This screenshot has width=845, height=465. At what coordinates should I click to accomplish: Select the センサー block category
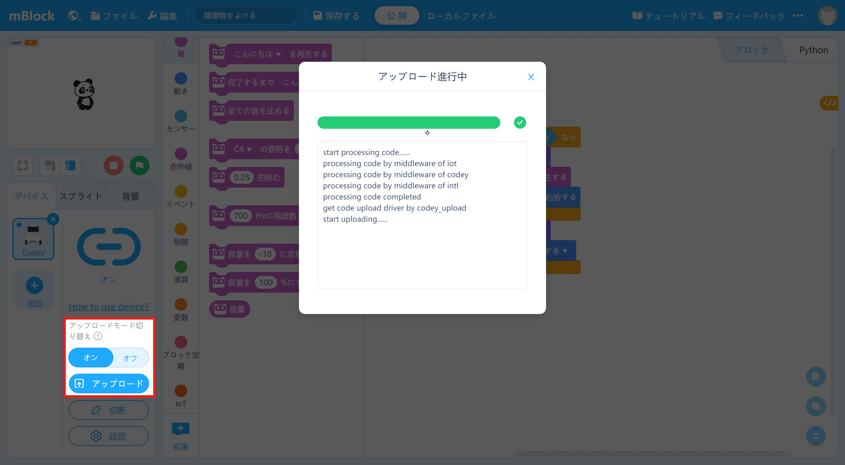(x=180, y=121)
